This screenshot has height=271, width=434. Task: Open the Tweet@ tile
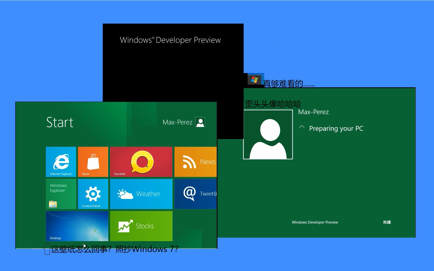195,194
